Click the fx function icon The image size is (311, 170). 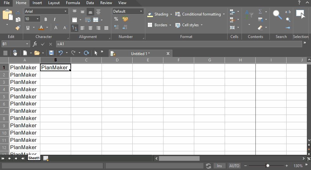point(35,44)
